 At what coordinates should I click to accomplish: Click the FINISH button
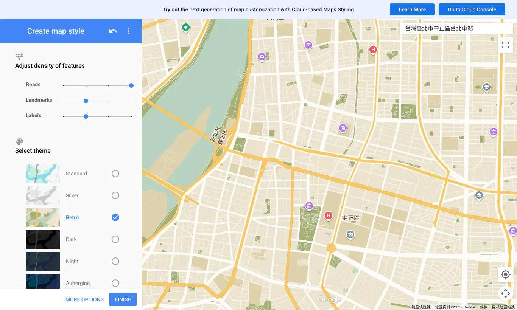click(123, 299)
